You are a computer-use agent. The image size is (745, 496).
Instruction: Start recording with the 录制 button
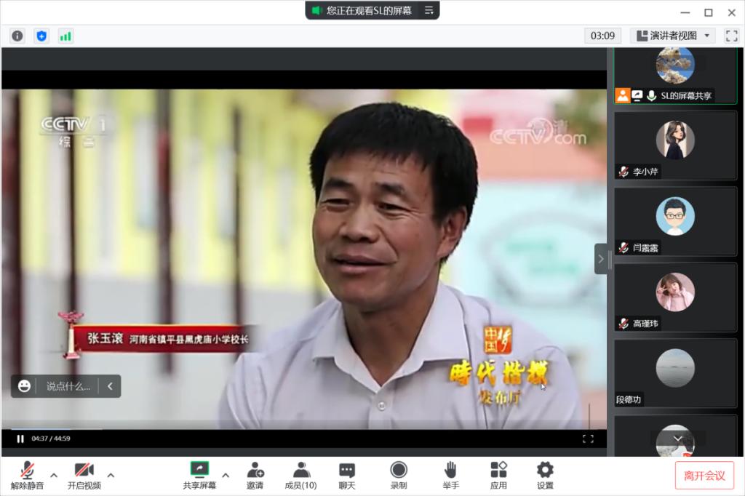[399, 476]
